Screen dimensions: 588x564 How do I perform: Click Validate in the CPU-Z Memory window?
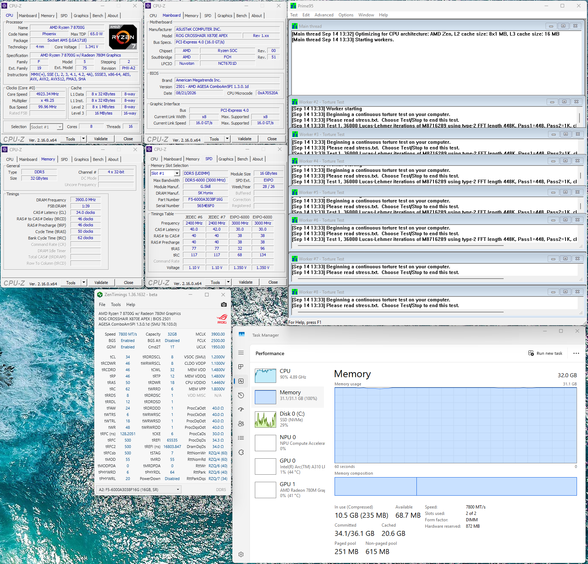tap(101, 283)
